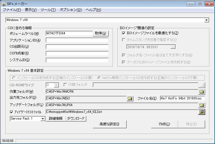This screenshot has height=144, width=215.
Task: Click the work folder path C:¥SP+Win7¥WORK
Action: [122, 92]
